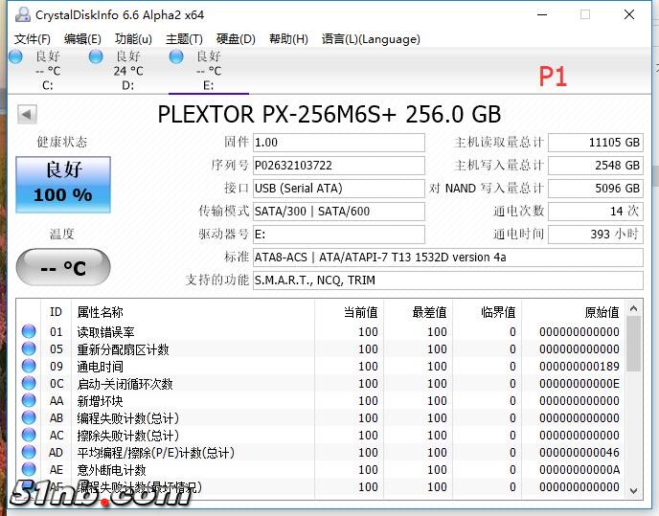Click the 序列号 serial number field
This screenshot has height=516, width=659.
click(x=338, y=166)
